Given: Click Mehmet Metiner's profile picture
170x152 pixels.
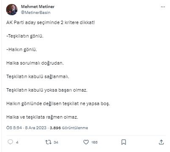Looking at the screenshot, I should (x=12, y=10).
